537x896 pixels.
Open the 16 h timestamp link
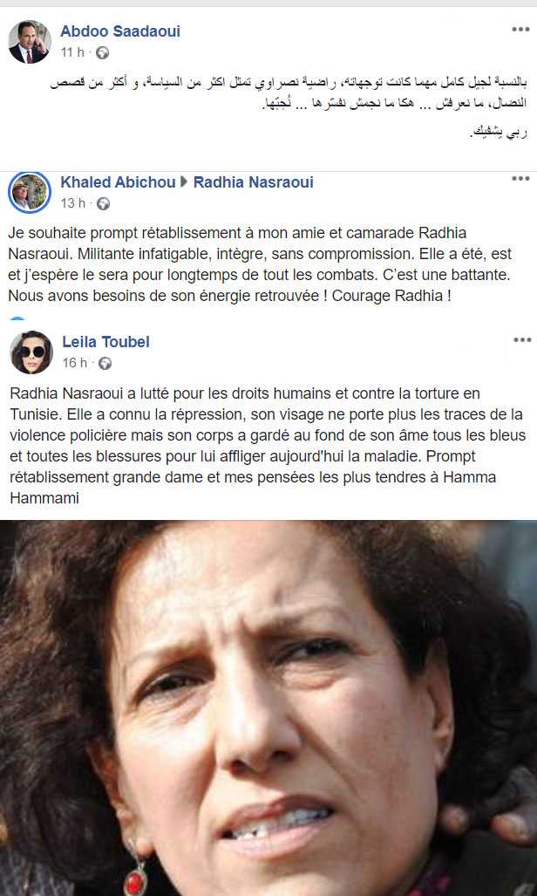74,363
